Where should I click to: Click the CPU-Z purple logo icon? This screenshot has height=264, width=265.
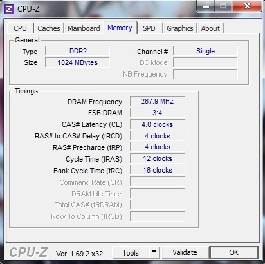click(x=9, y=9)
